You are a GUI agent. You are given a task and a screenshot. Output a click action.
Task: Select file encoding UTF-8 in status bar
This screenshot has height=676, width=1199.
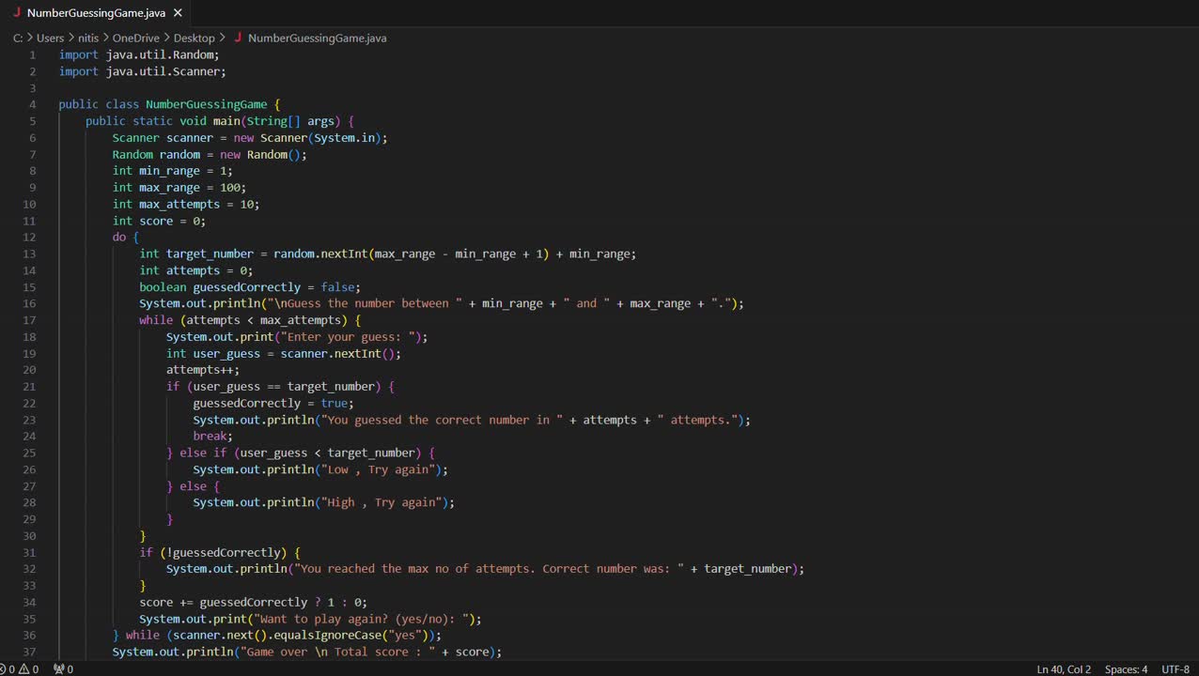(1176, 669)
